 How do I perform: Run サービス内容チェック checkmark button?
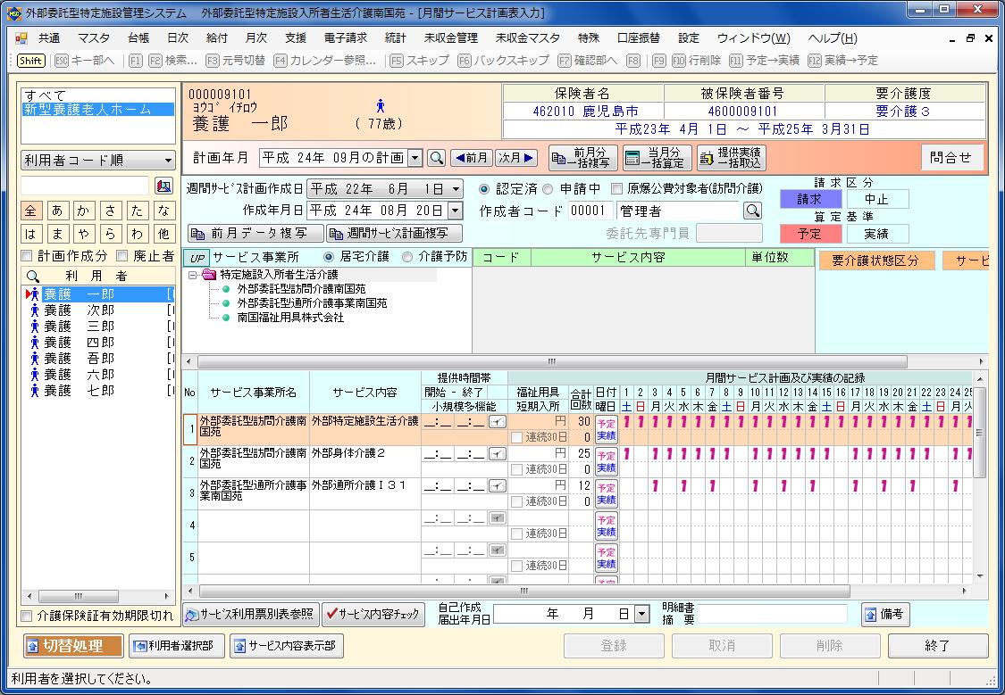(x=373, y=614)
